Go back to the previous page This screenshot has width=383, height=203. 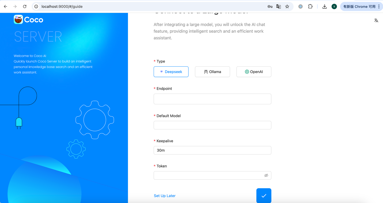point(6,6)
